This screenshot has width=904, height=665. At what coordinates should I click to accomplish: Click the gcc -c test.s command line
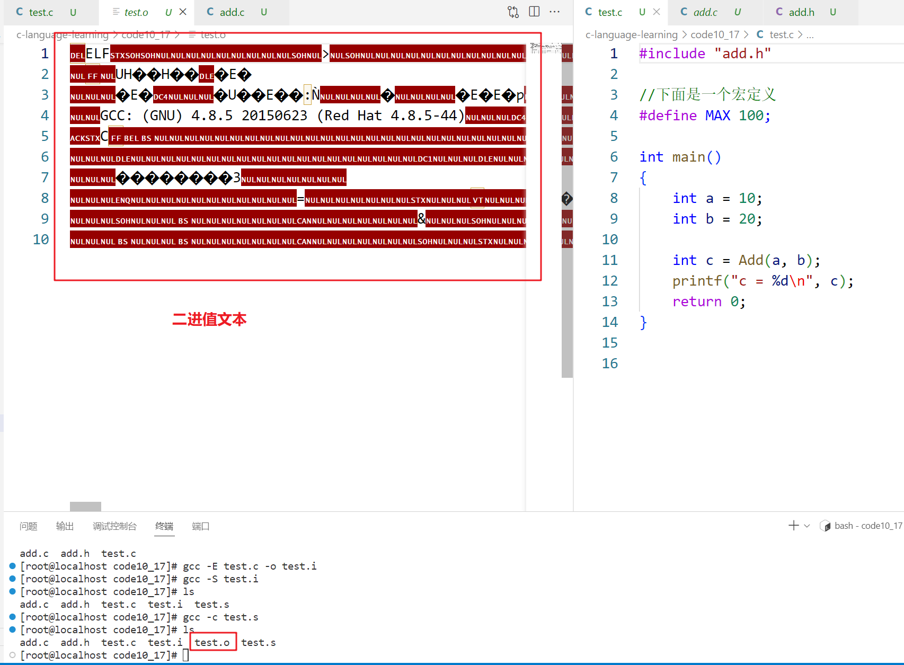coord(220,617)
